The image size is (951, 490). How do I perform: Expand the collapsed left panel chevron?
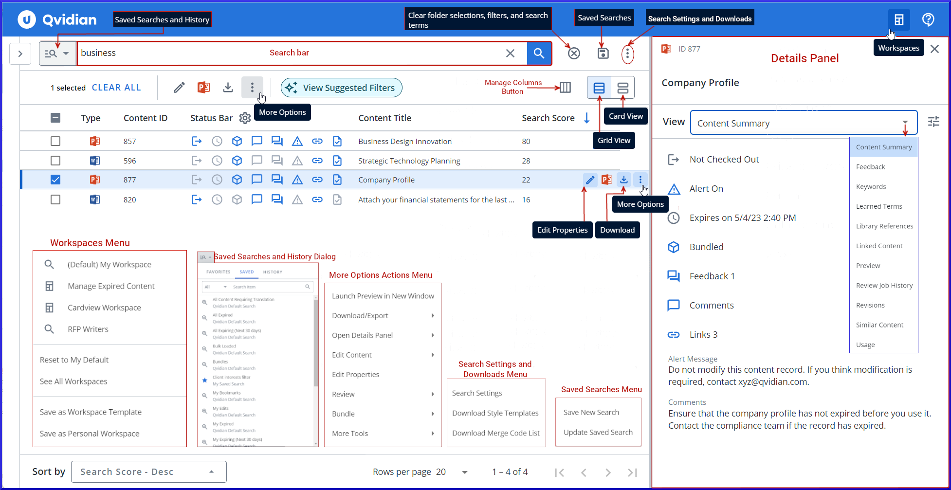point(20,54)
